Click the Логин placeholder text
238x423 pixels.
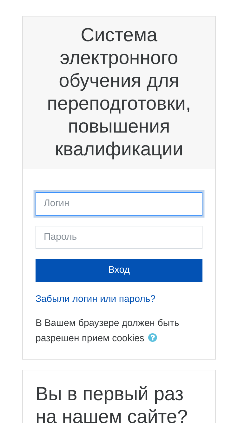56,203
